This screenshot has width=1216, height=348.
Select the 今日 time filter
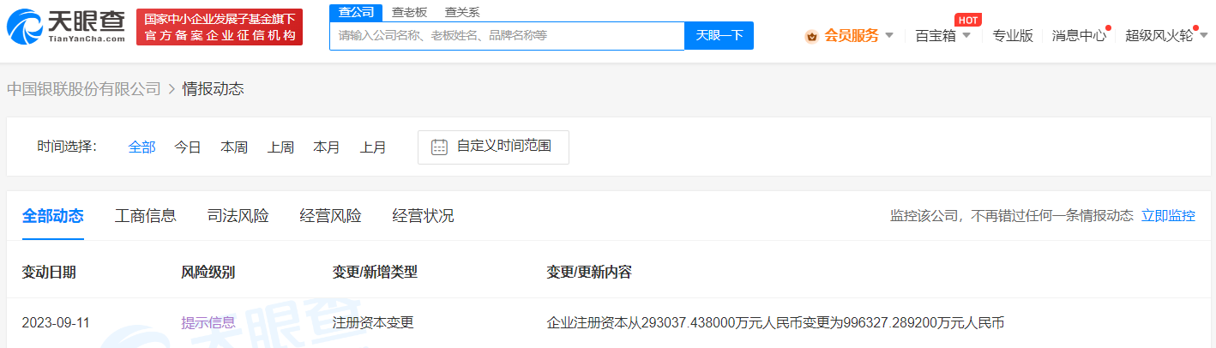[x=188, y=147]
